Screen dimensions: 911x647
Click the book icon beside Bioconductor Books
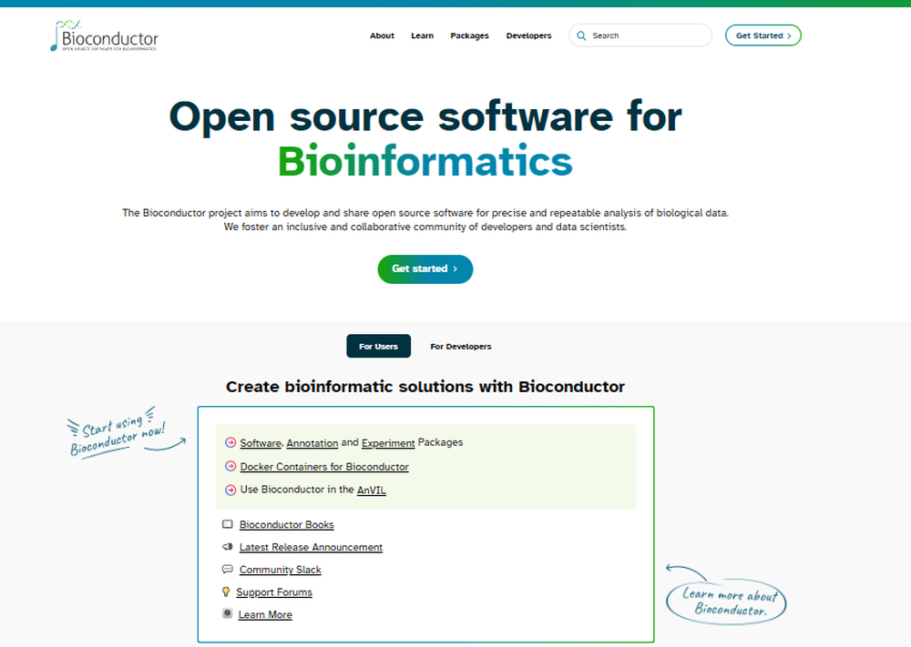228,524
